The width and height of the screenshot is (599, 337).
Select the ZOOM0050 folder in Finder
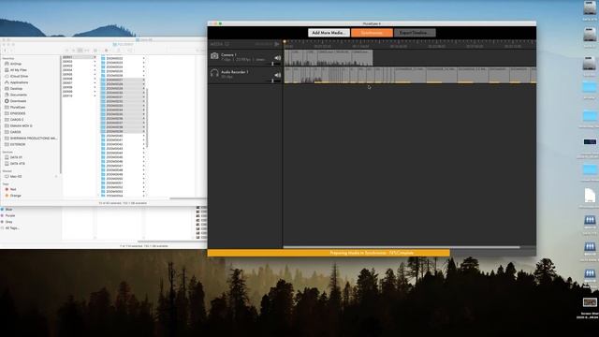click(114, 179)
